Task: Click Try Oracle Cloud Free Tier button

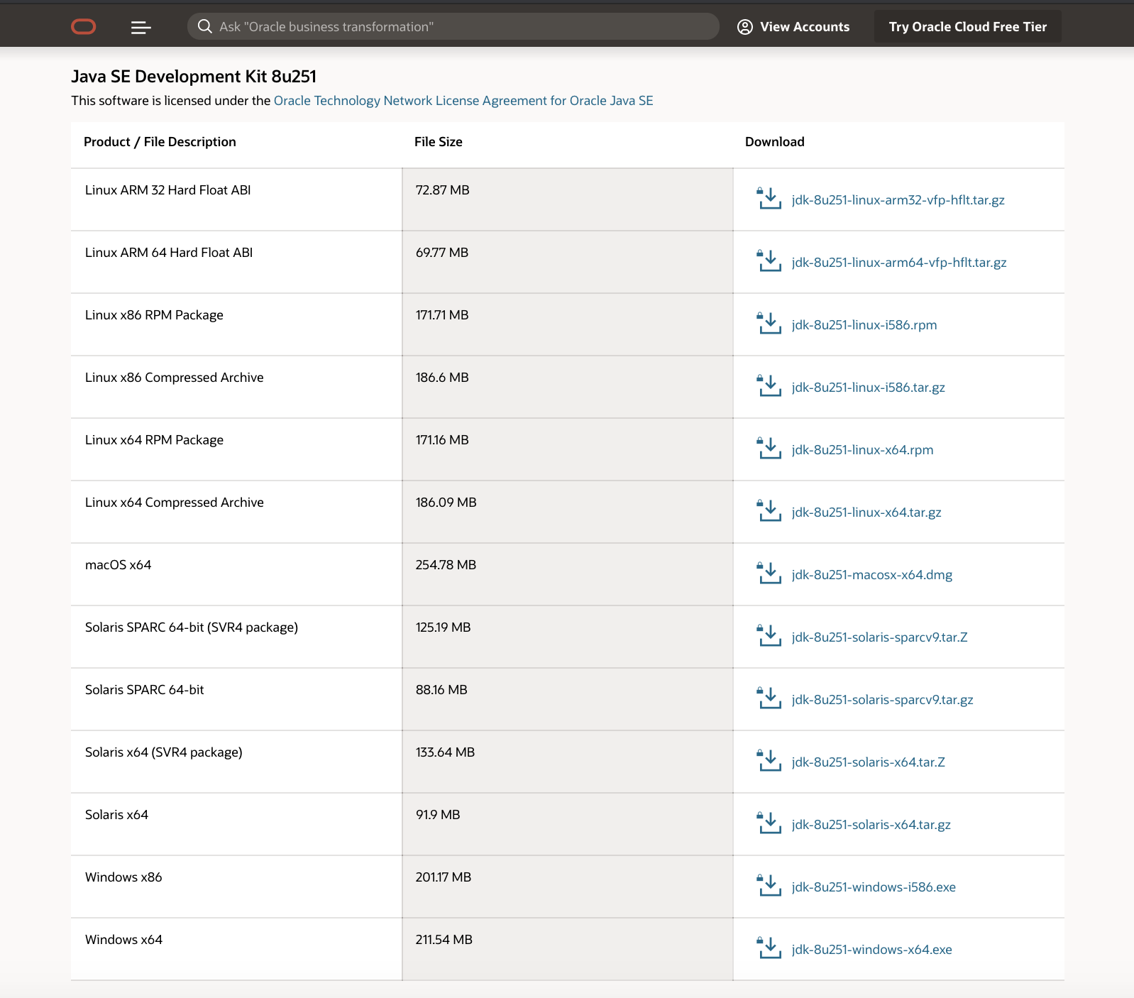Action: coord(968,27)
